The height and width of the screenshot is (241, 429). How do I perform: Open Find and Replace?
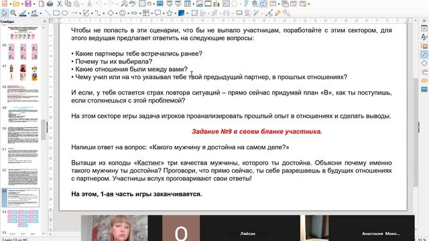pos(124,4)
